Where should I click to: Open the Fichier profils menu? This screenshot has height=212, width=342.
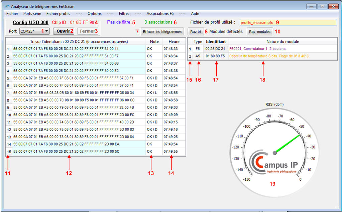58,14
